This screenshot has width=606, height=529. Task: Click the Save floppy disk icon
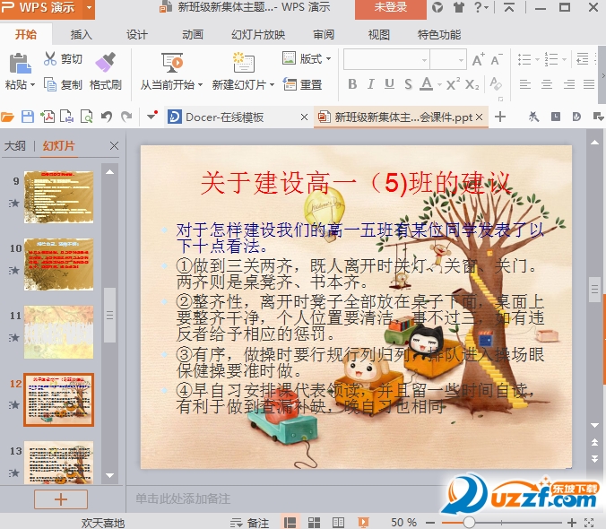[28, 117]
